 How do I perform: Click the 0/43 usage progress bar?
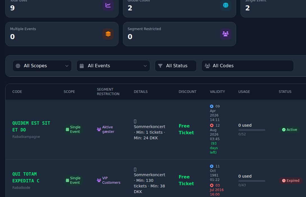pos(252,181)
